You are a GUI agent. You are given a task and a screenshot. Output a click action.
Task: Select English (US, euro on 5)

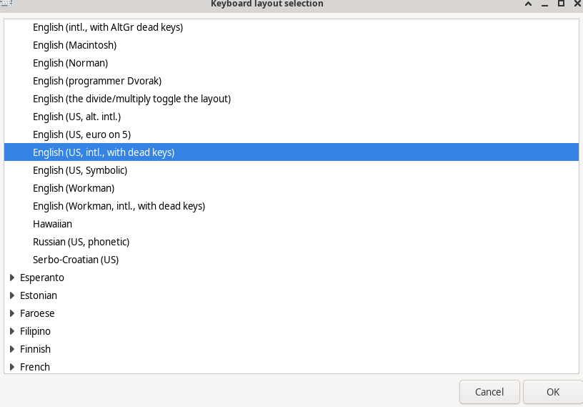click(291, 134)
